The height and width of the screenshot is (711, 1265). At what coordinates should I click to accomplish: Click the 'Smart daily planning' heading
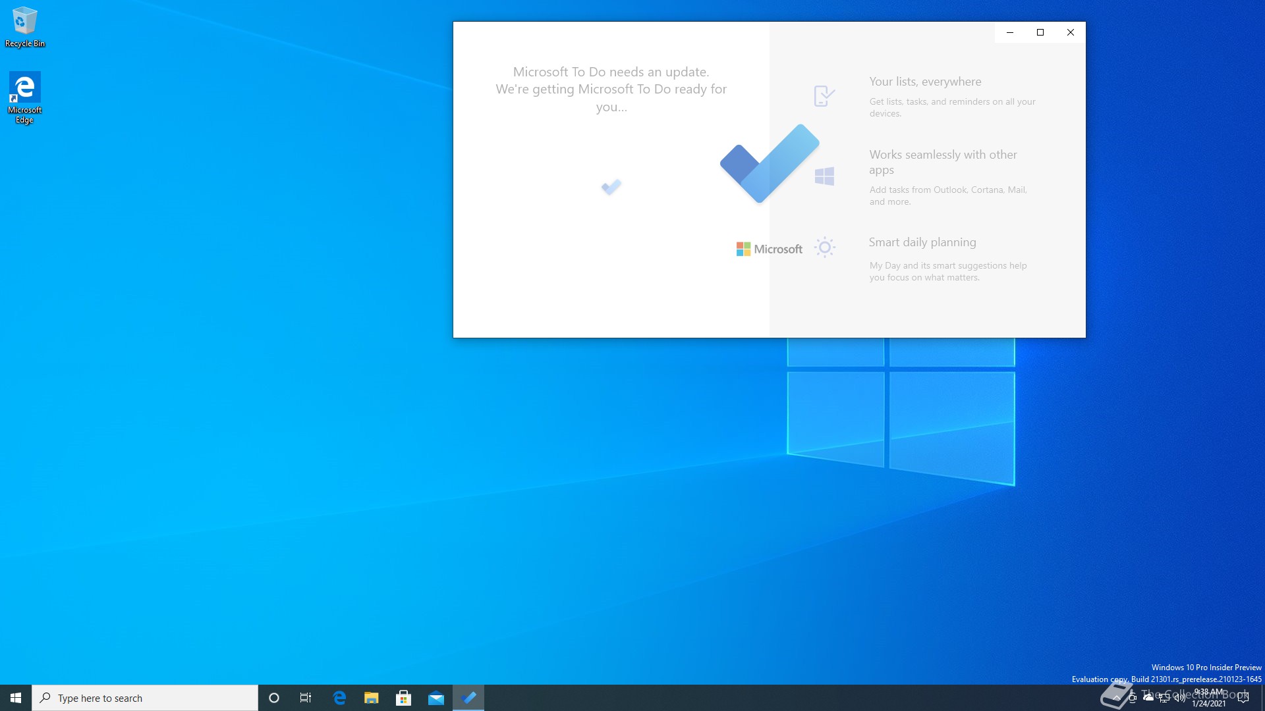click(x=922, y=242)
